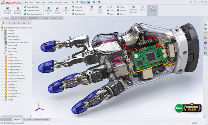Open the PropertyManager tab icon
Image resolution: width=208 pixels, height=125 pixels.
pyautogui.click(x=9, y=23)
